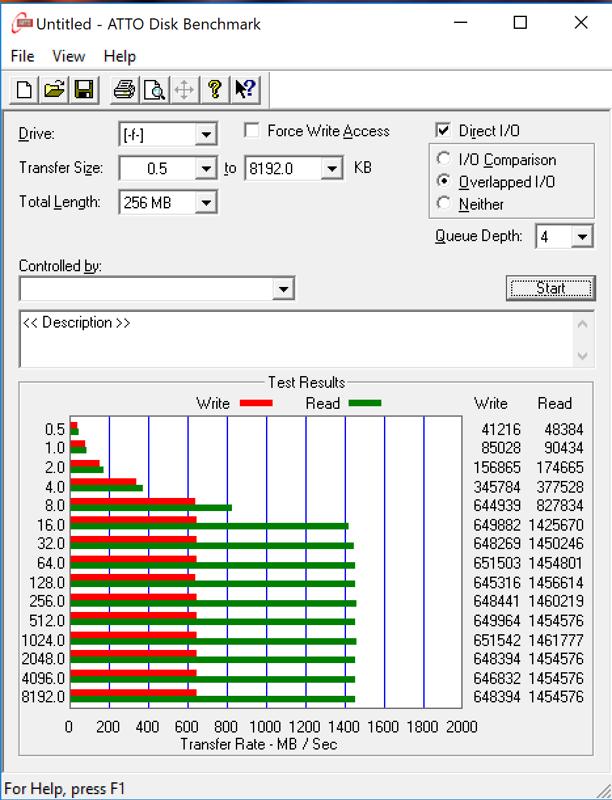Click the Description text field

pos(295,339)
